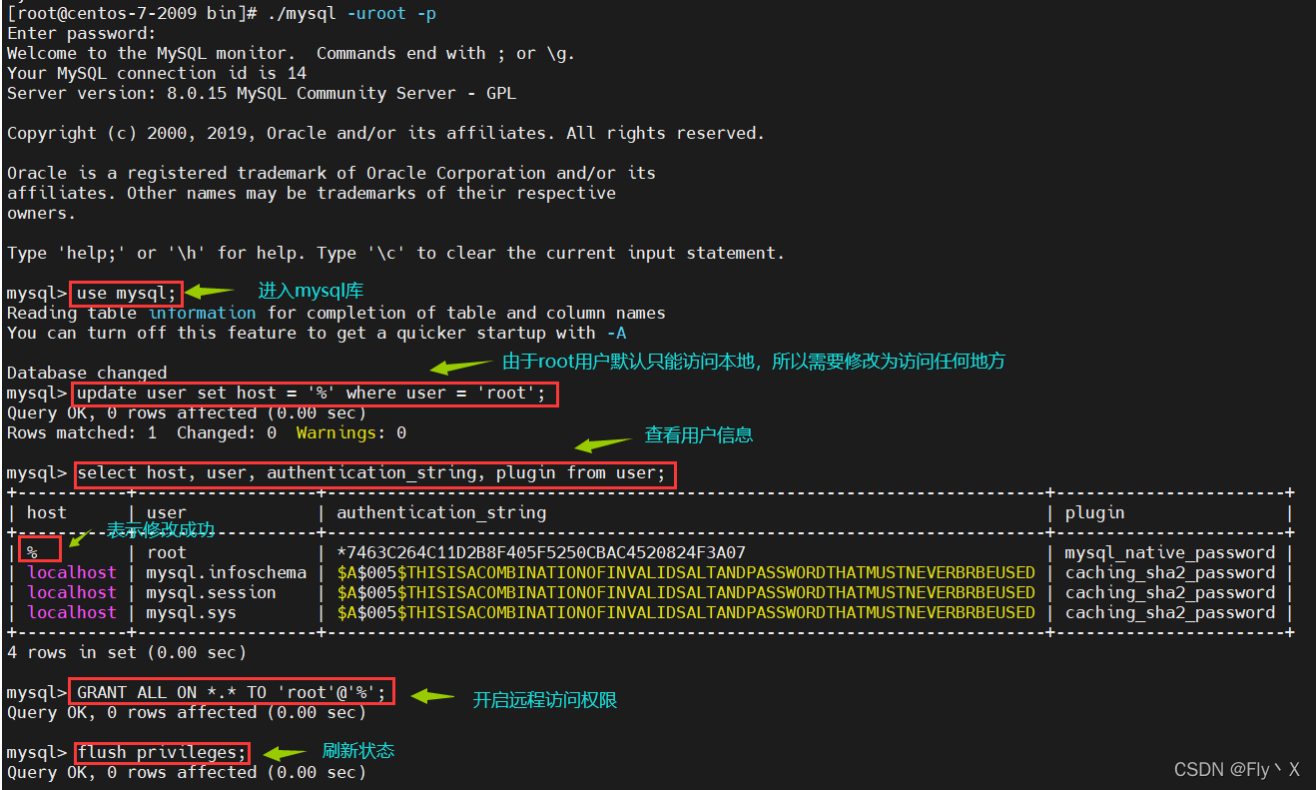
Task: Click the 'mysql.infoschema' user cell
Action: point(227,572)
